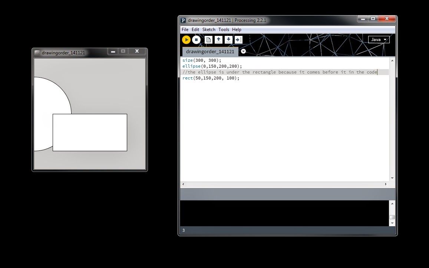Click the editor horizontal scrollbar left arrow
This screenshot has width=429, height=268.
(x=183, y=184)
